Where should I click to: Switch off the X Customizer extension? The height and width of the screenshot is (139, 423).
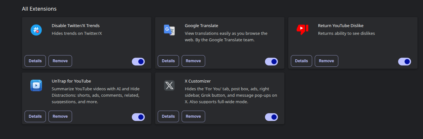[x=271, y=117]
